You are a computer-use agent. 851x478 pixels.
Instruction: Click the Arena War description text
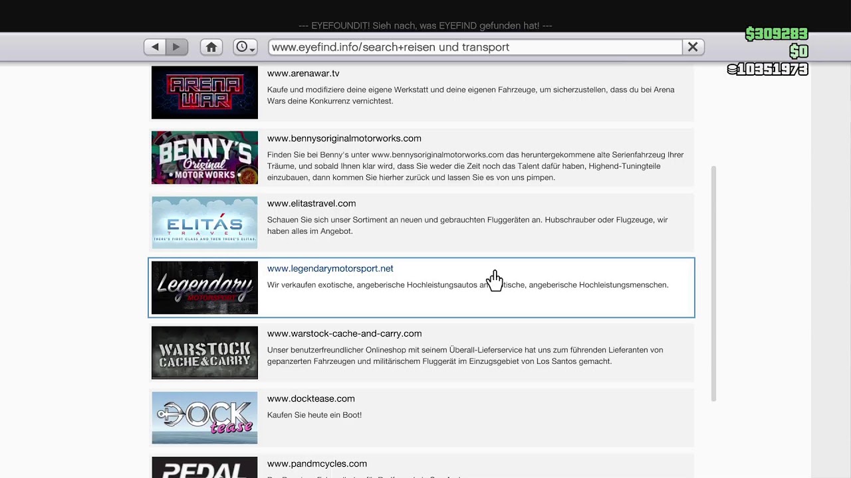click(471, 96)
